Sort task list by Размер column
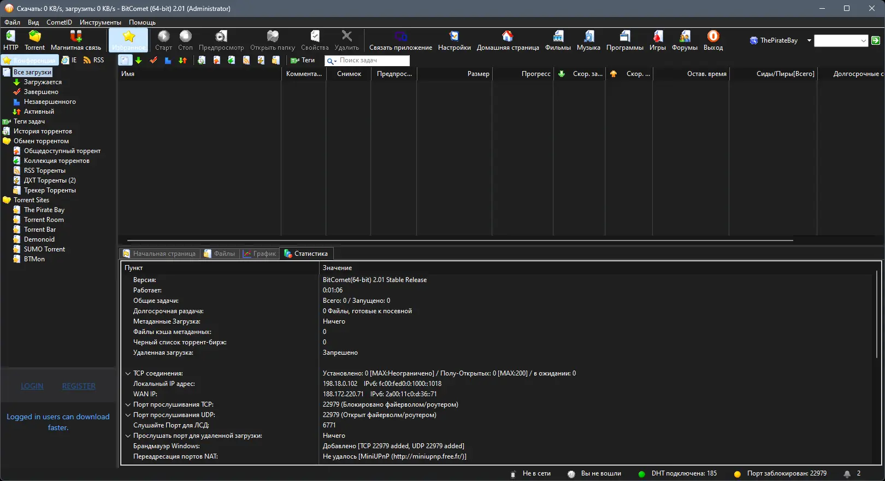The image size is (885, 481). point(455,74)
